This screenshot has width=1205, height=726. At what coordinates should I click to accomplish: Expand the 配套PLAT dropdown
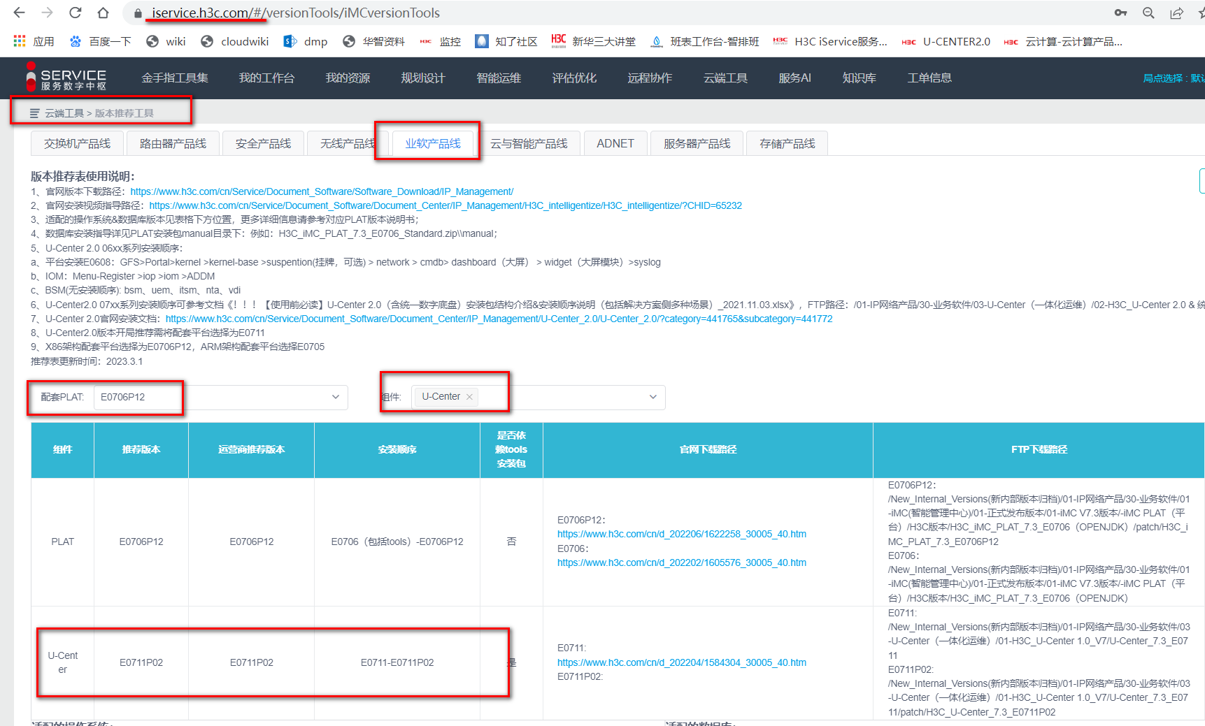pyautogui.click(x=220, y=397)
